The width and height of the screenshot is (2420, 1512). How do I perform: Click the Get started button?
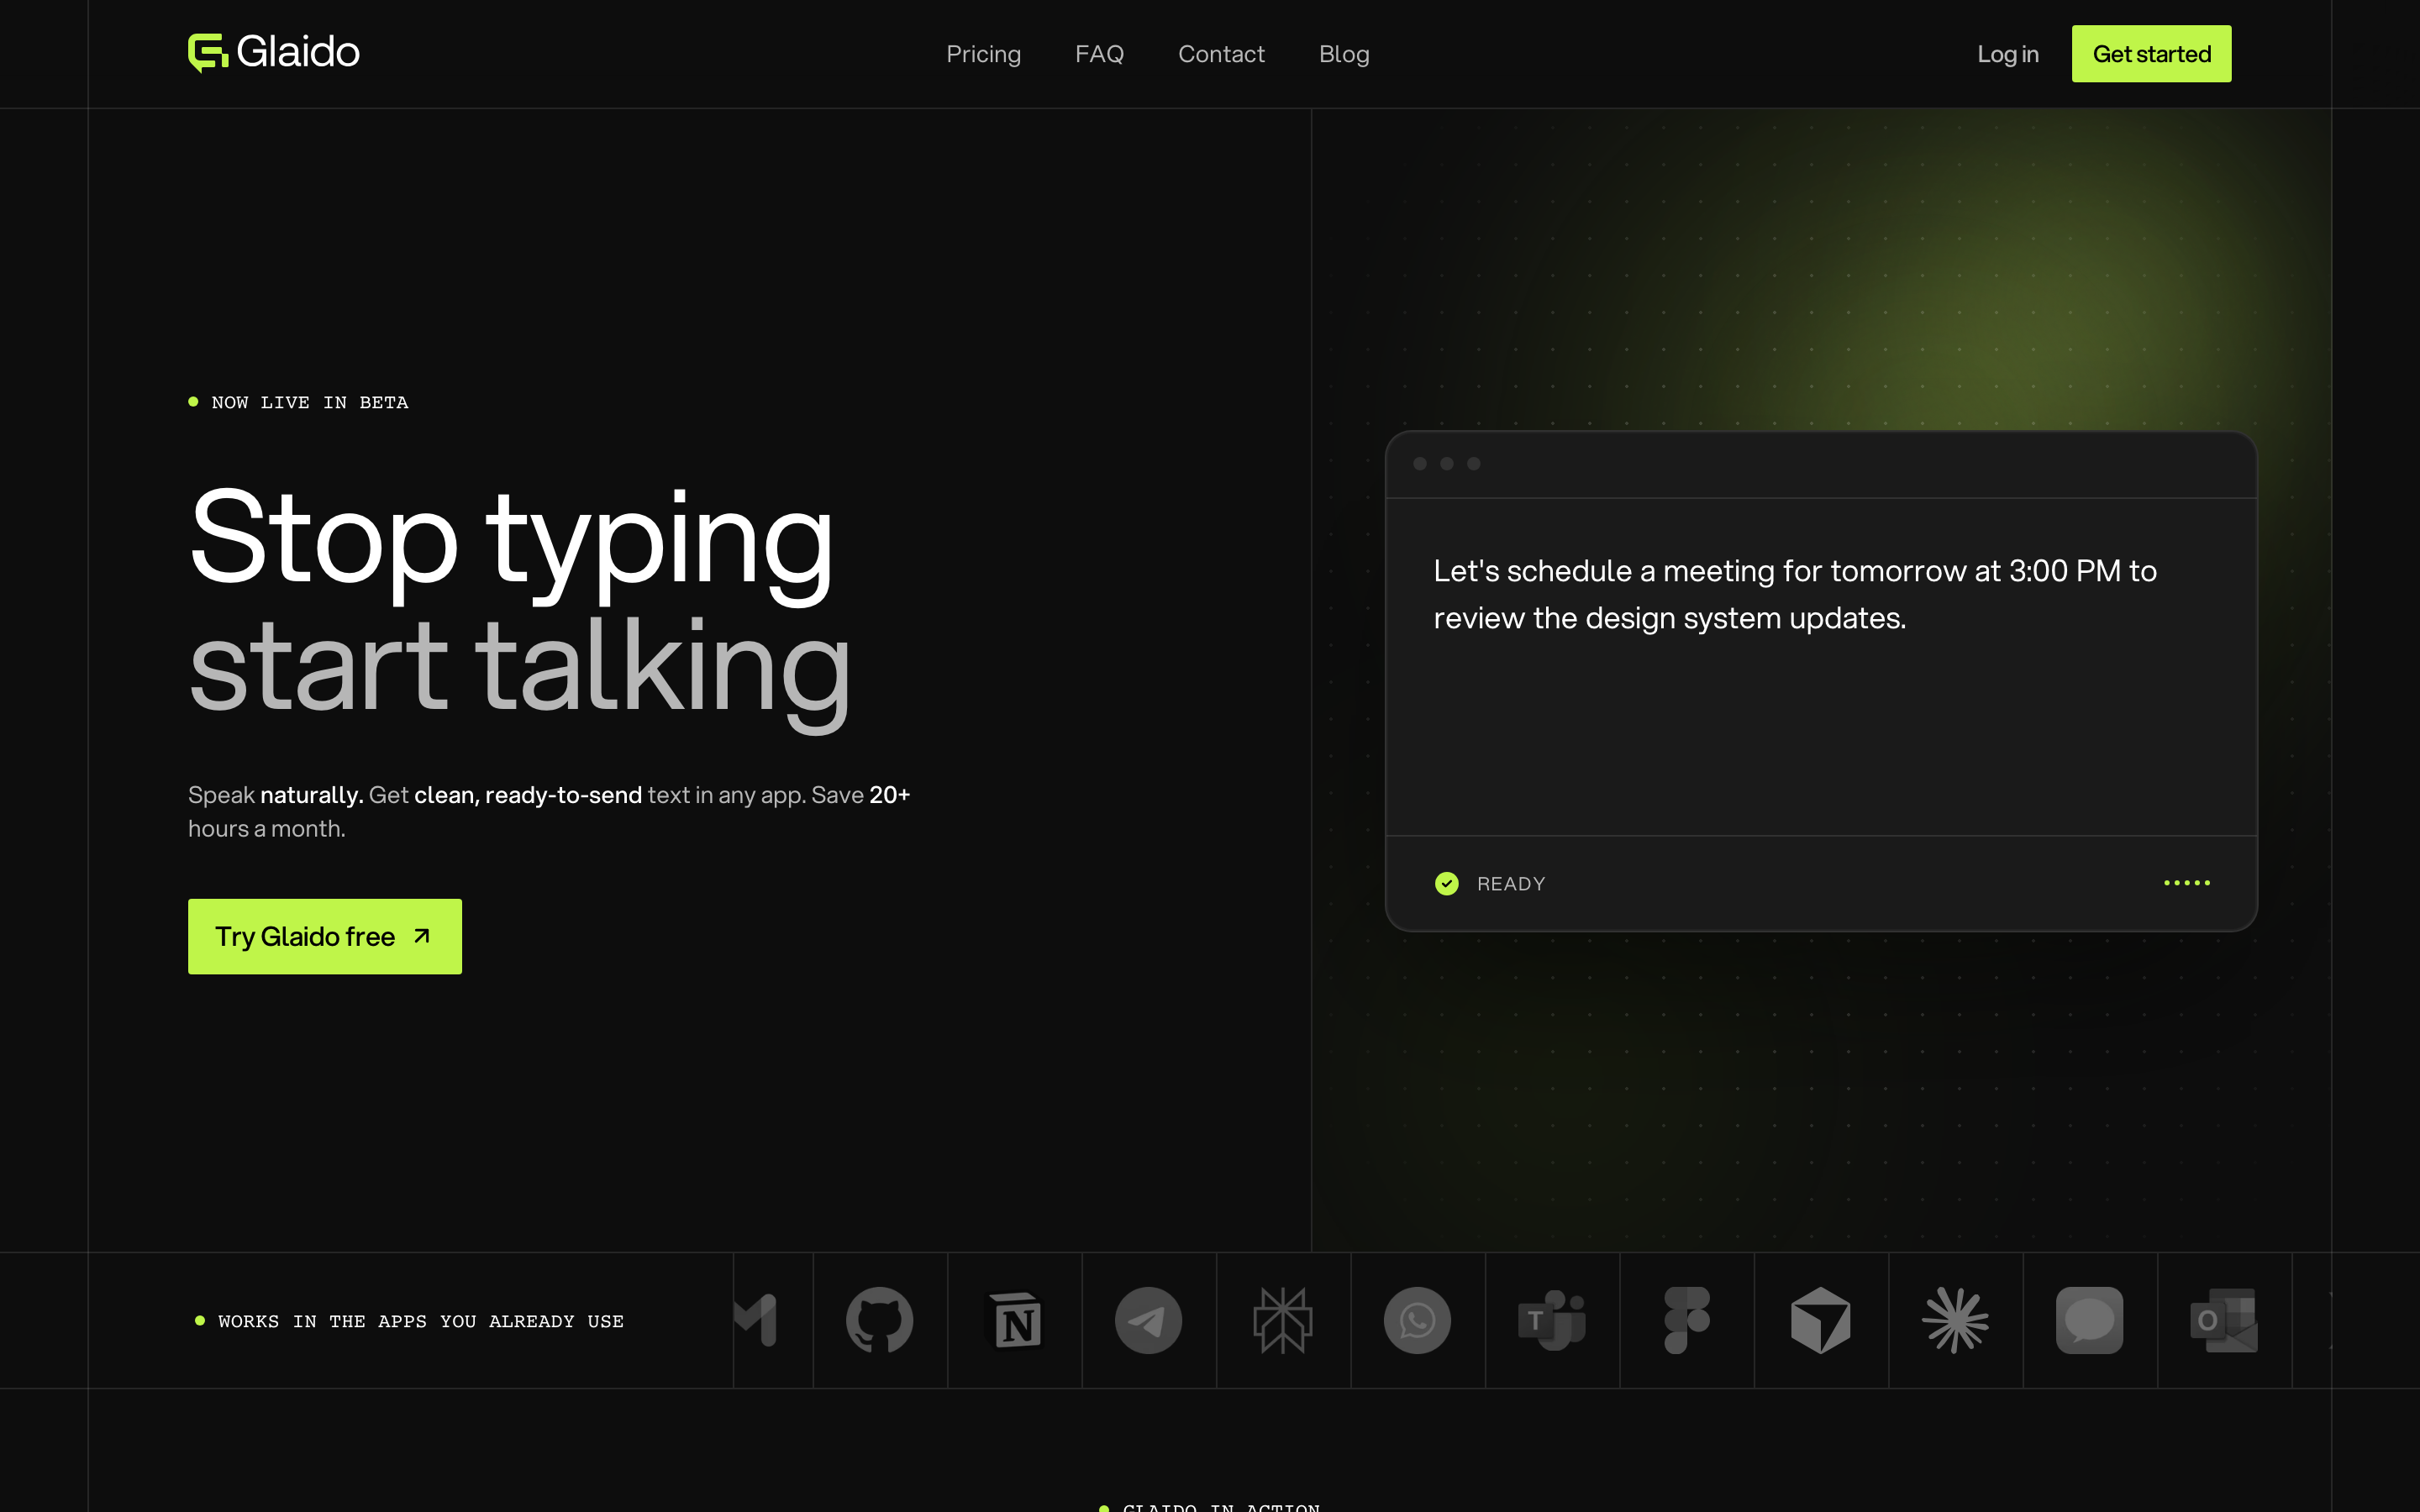(2151, 54)
